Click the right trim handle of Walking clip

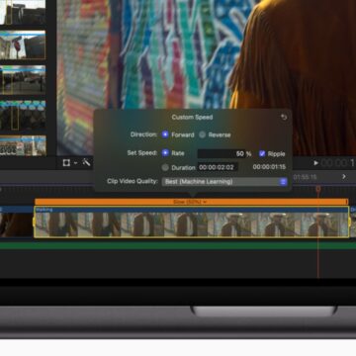(x=349, y=222)
